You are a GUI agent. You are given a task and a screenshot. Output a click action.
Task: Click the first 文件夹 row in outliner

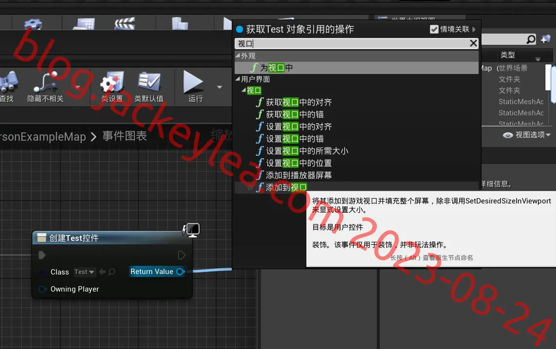tap(509, 79)
